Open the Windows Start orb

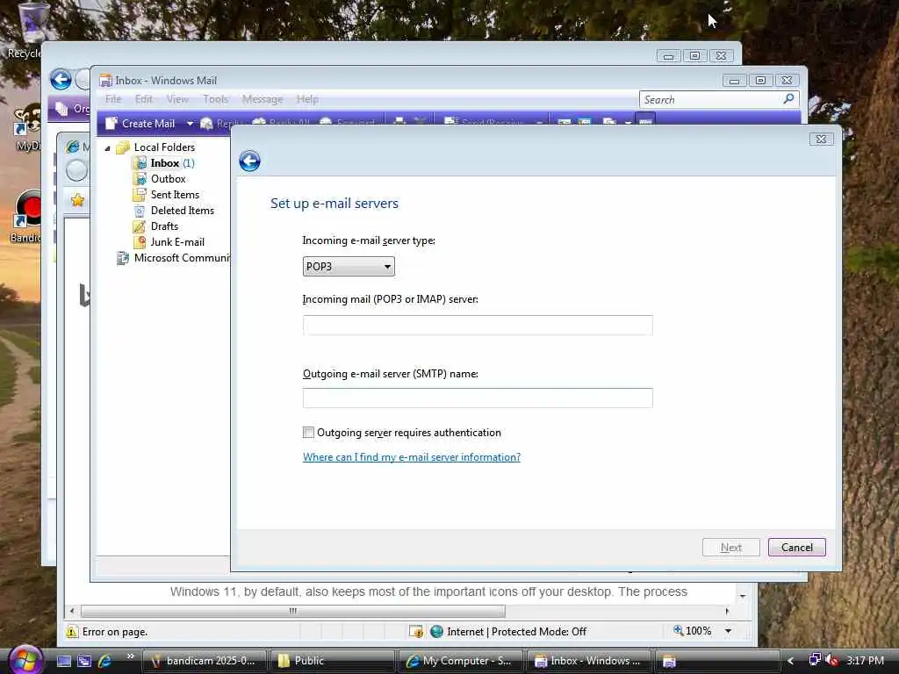coord(25,660)
